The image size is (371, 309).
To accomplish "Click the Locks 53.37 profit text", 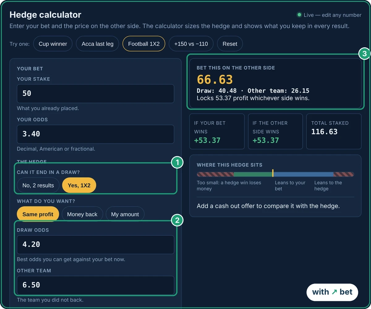I will 253,98.
